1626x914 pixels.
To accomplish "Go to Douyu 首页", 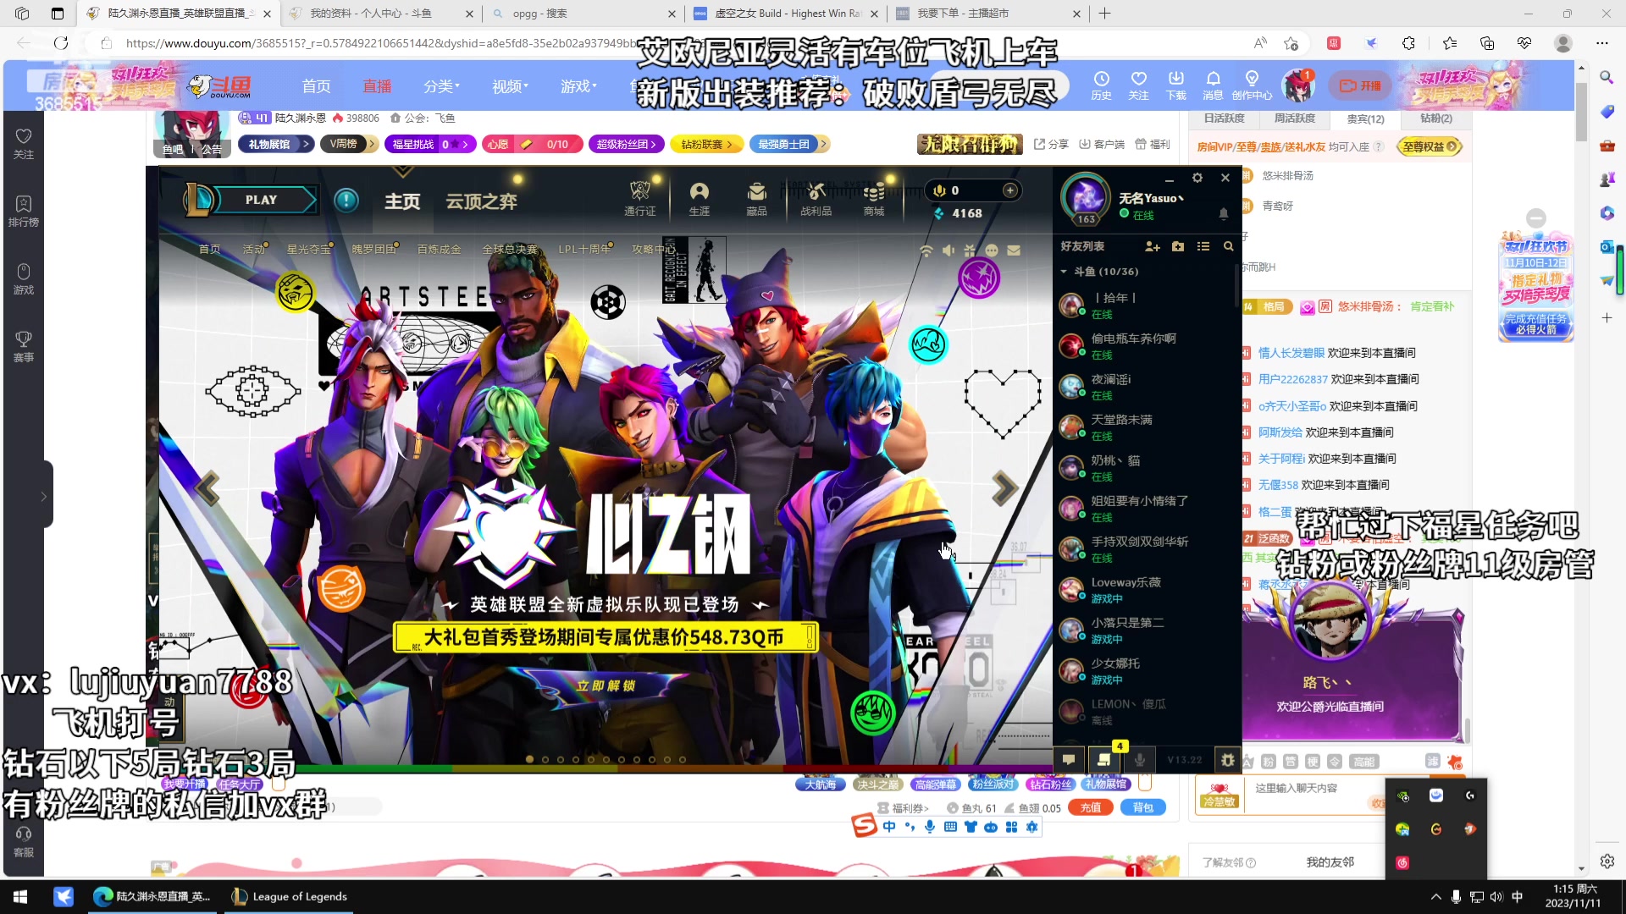I will (x=316, y=86).
